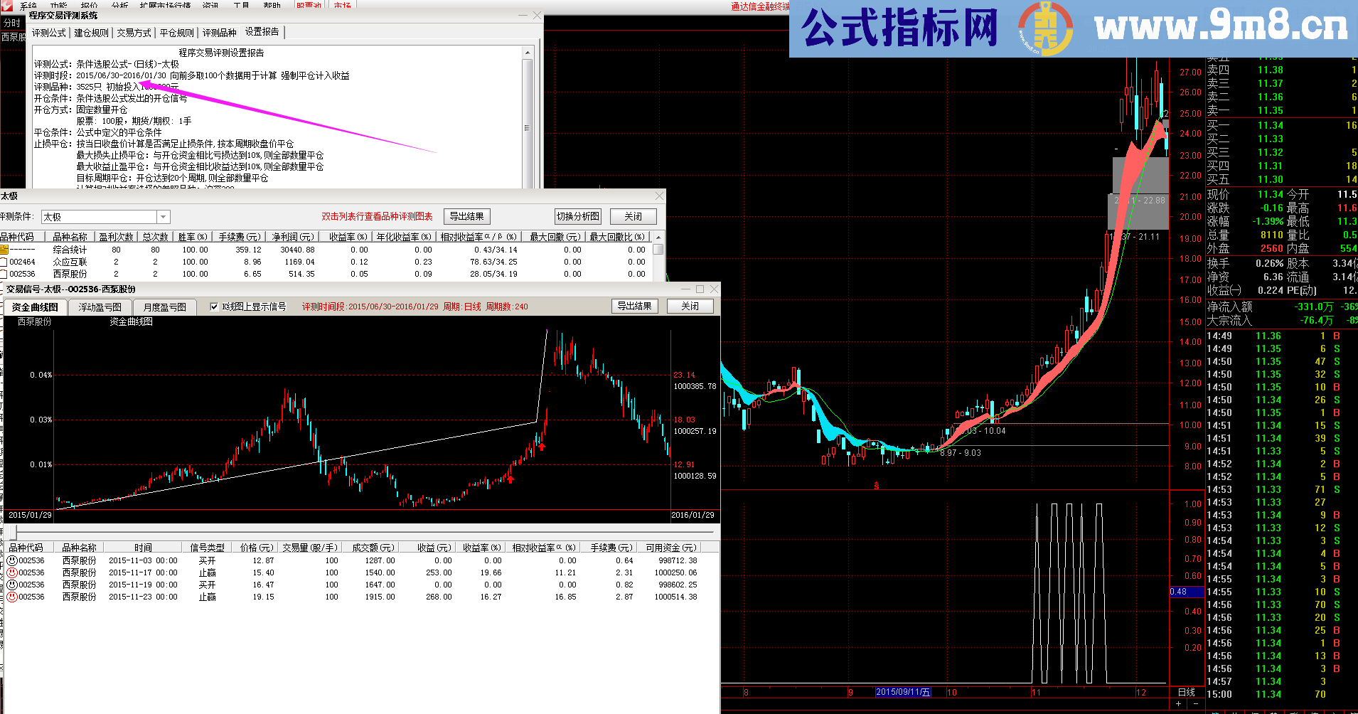Image resolution: width=1358 pixels, height=714 pixels.
Task: Click scroll-up arrow in the 设置报告 report pane
Action: pos(528,52)
